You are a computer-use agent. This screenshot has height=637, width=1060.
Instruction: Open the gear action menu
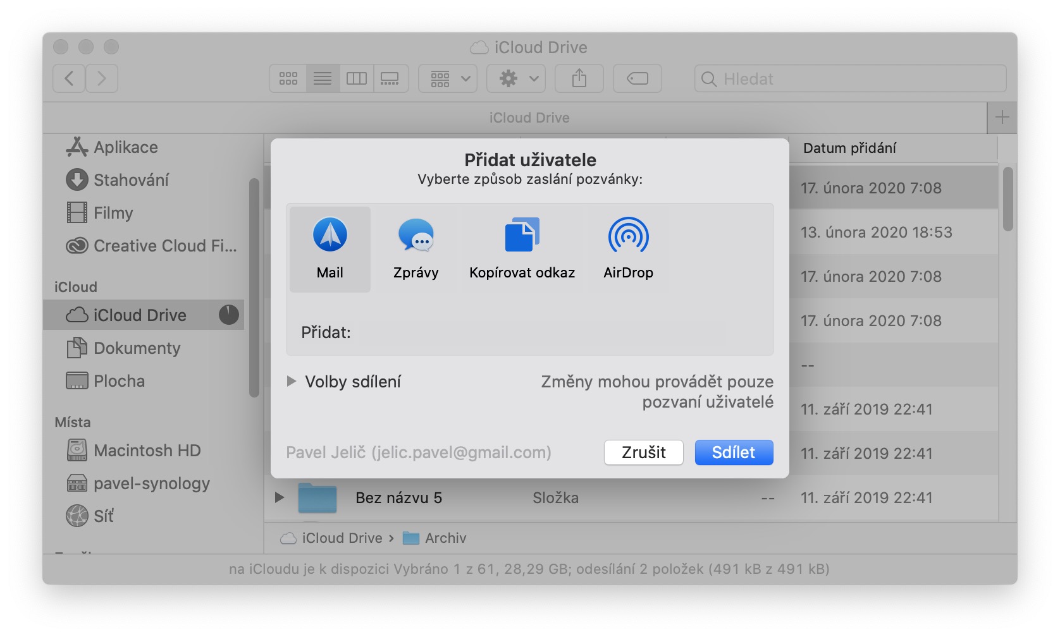(x=516, y=78)
